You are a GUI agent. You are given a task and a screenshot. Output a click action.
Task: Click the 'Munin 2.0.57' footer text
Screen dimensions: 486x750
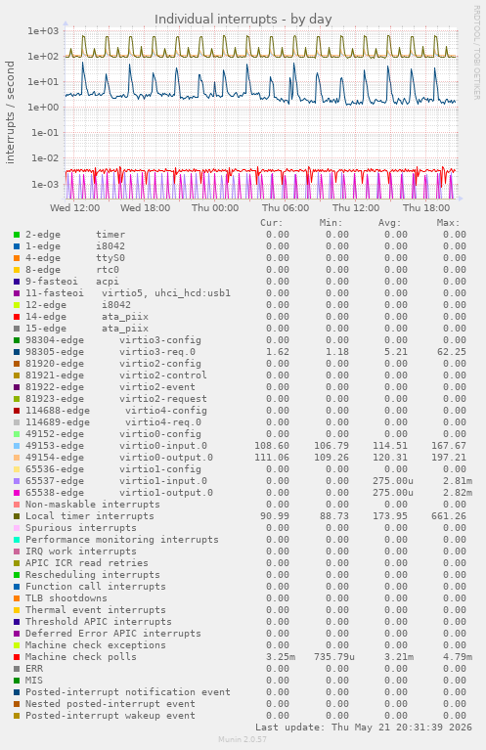[243, 739]
